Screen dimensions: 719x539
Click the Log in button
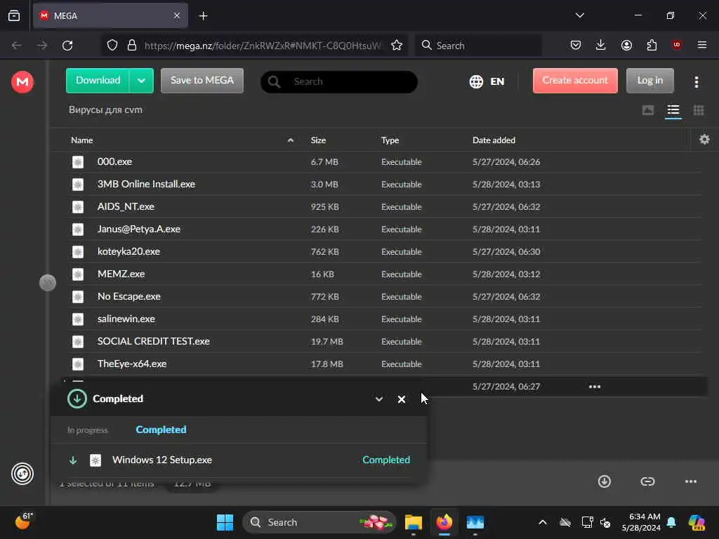coord(649,81)
